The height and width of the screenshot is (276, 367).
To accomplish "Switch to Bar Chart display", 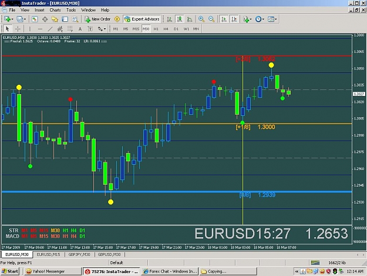I will coord(169,19).
